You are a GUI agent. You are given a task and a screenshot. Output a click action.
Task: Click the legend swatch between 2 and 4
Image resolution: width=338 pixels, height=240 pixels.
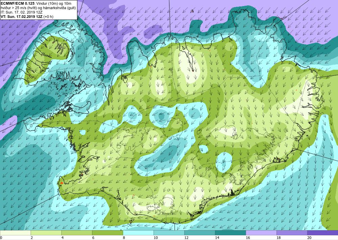[x=46, y=233]
